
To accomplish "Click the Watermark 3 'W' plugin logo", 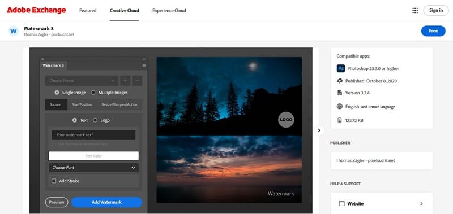I will 13,31.
